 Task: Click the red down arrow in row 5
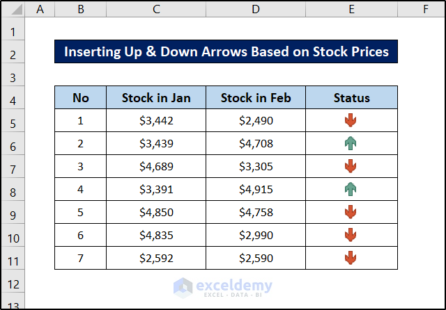point(351,121)
